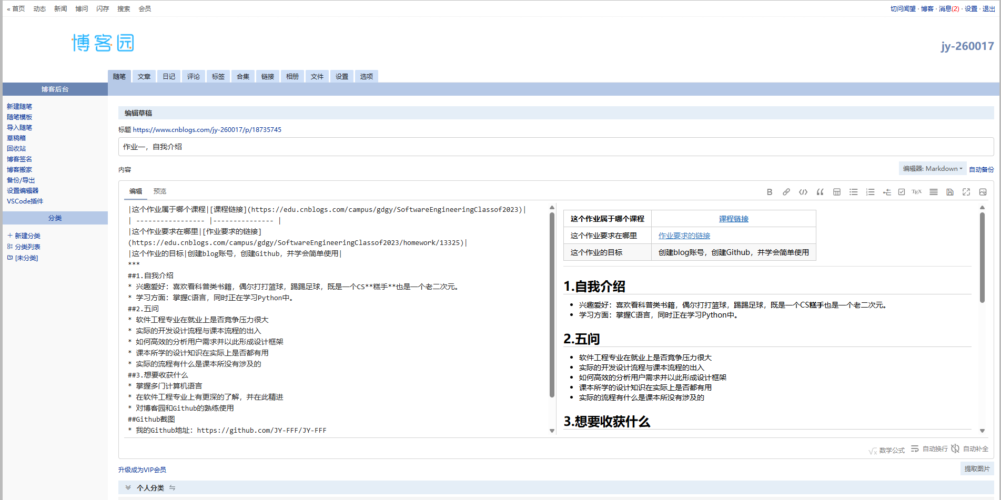
Task: Open the 选项 tab
Action: point(367,76)
